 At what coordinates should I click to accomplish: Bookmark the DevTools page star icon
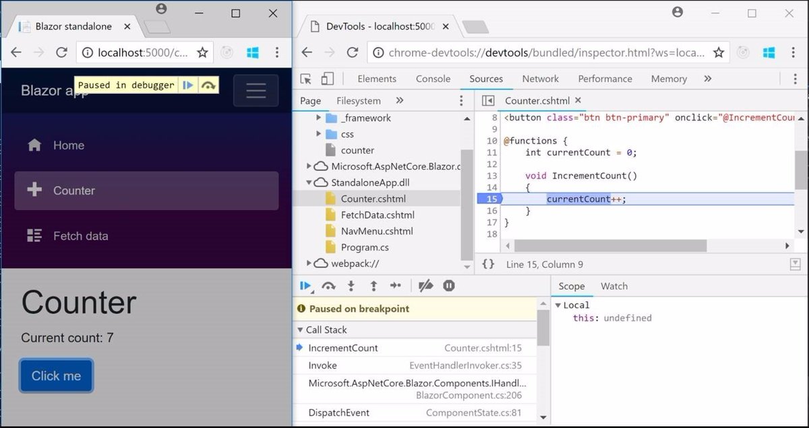tap(719, 52)
